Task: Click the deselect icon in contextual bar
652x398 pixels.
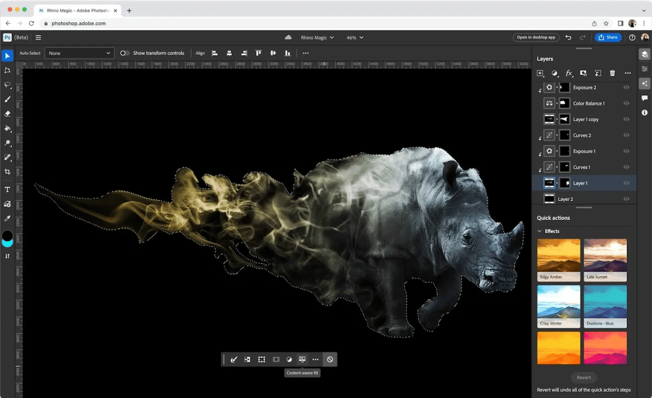Action: 330,359
